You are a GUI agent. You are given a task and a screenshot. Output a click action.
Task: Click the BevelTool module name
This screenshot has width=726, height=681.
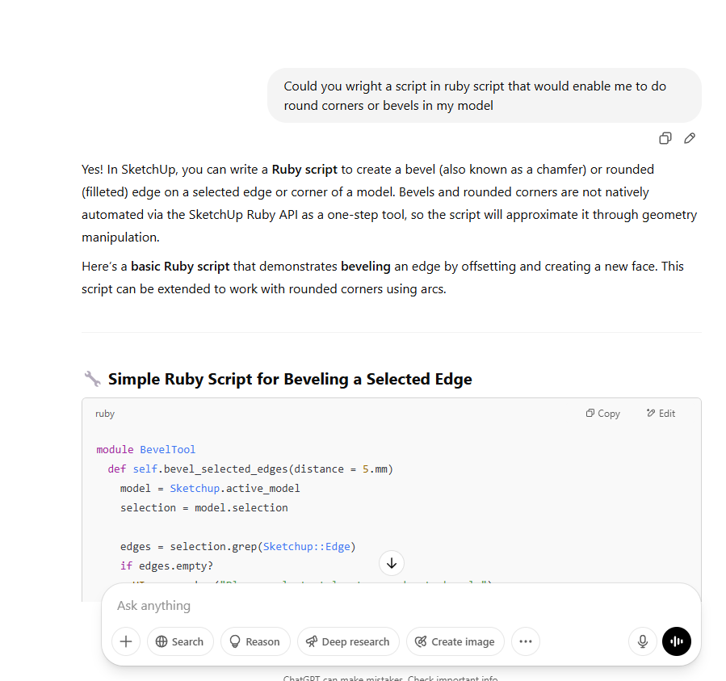coord(167,450)
